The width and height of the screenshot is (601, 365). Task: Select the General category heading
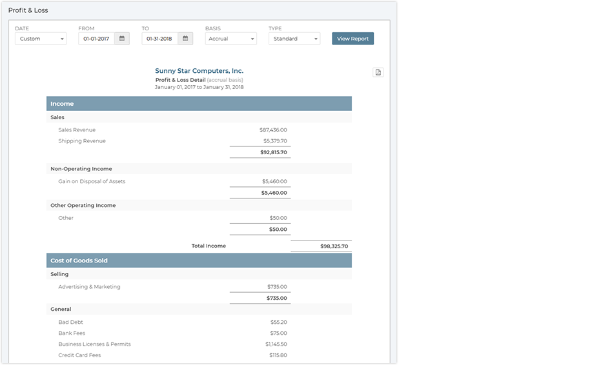61,309
